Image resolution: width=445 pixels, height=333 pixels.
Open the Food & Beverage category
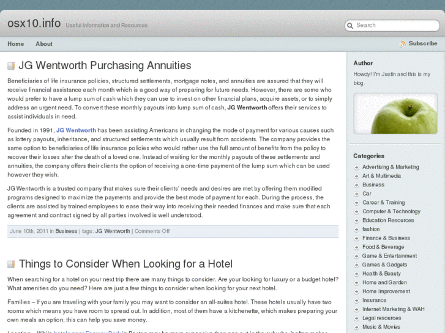click(383, 247)
